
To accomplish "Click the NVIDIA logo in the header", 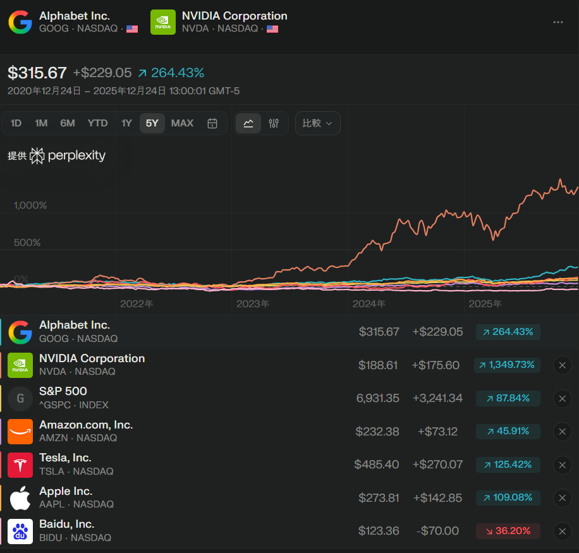I will (162, 22).
